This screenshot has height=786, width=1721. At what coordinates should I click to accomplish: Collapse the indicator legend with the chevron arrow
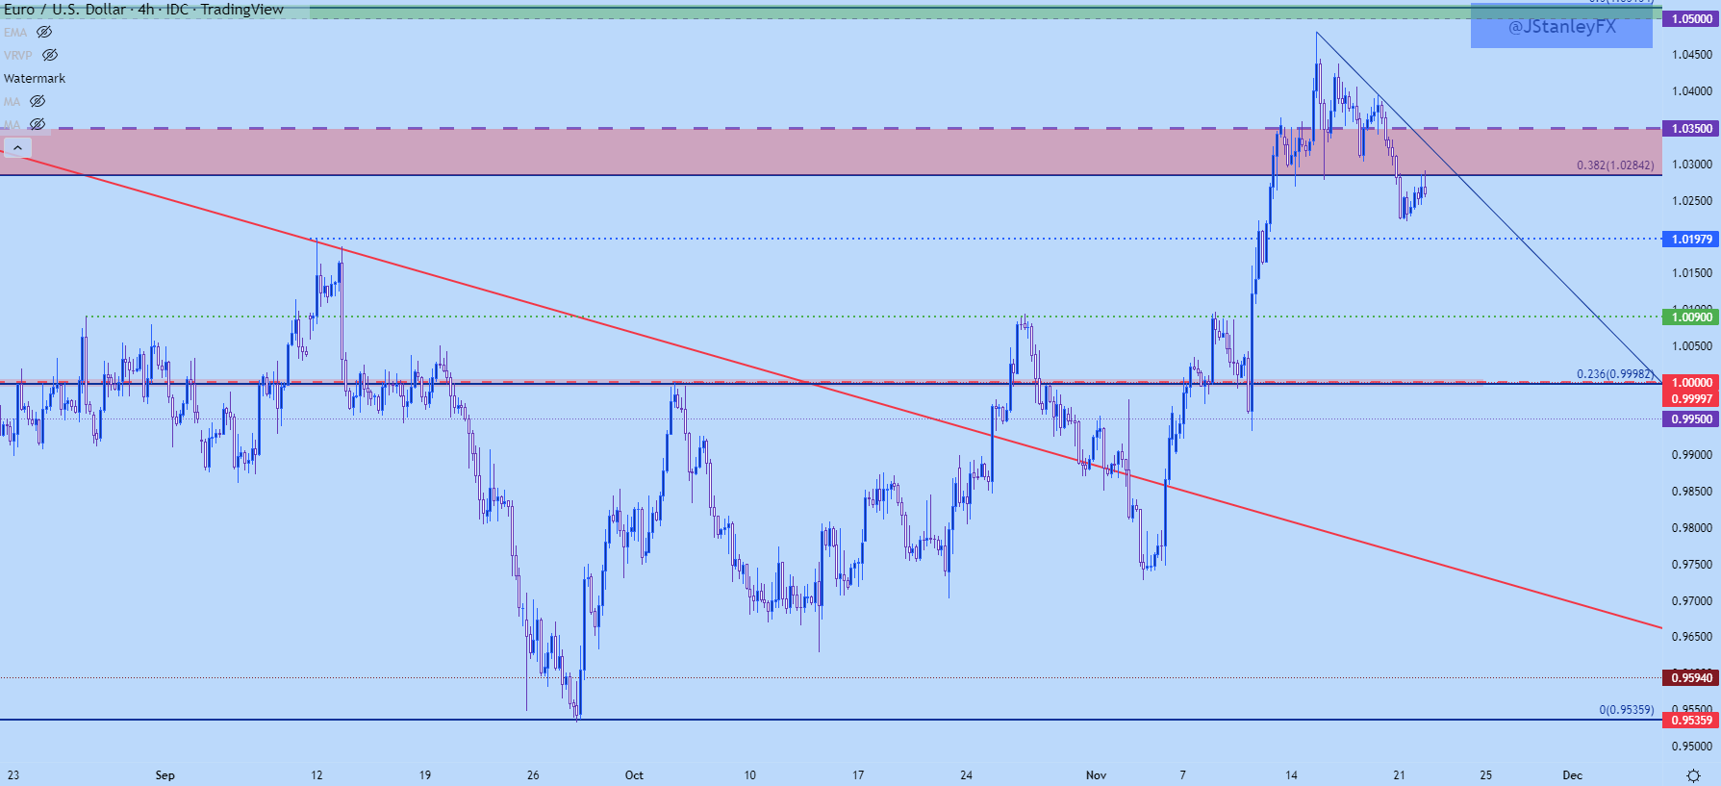coord(17,147)
